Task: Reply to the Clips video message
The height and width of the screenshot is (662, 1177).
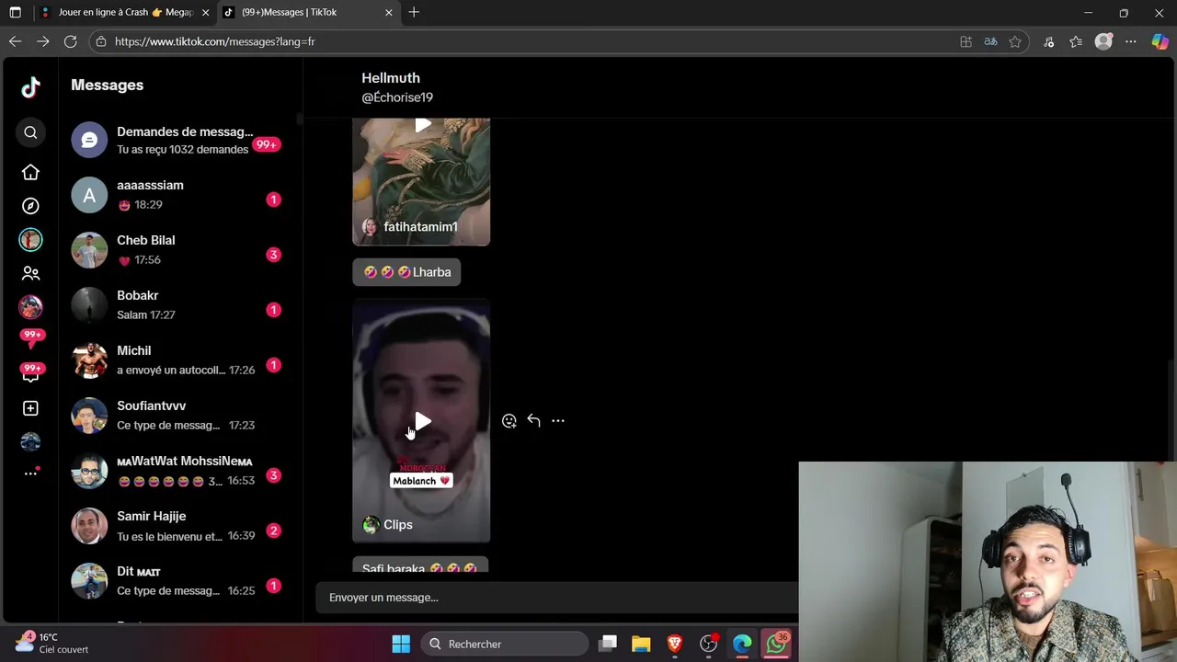Action: pos(533,421)
